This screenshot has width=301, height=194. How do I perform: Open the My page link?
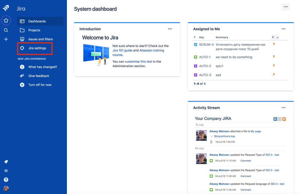pyautogui.click(x=256, y=131)
